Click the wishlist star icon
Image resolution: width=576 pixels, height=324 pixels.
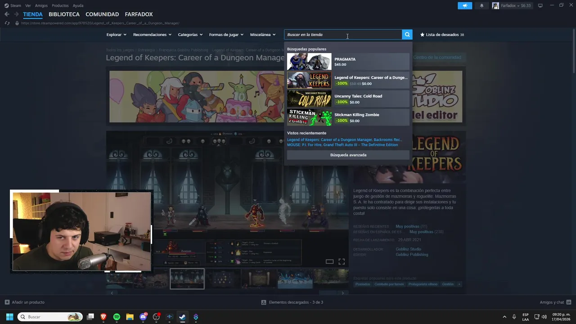point(422,35)
